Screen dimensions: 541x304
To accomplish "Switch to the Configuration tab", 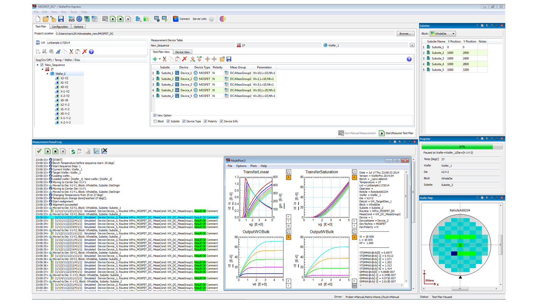I will [x=60, y=27].
